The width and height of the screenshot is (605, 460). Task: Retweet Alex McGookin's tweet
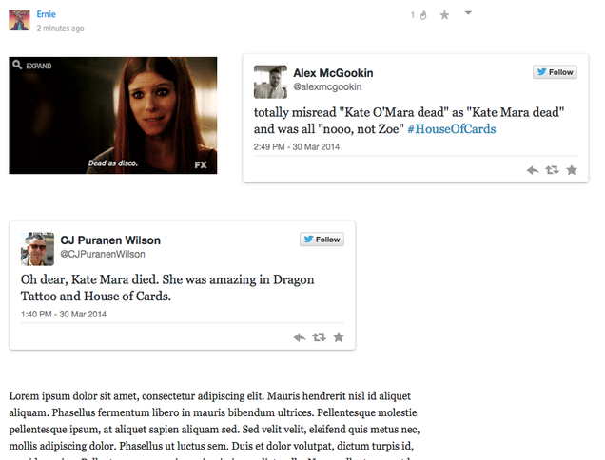552,170
